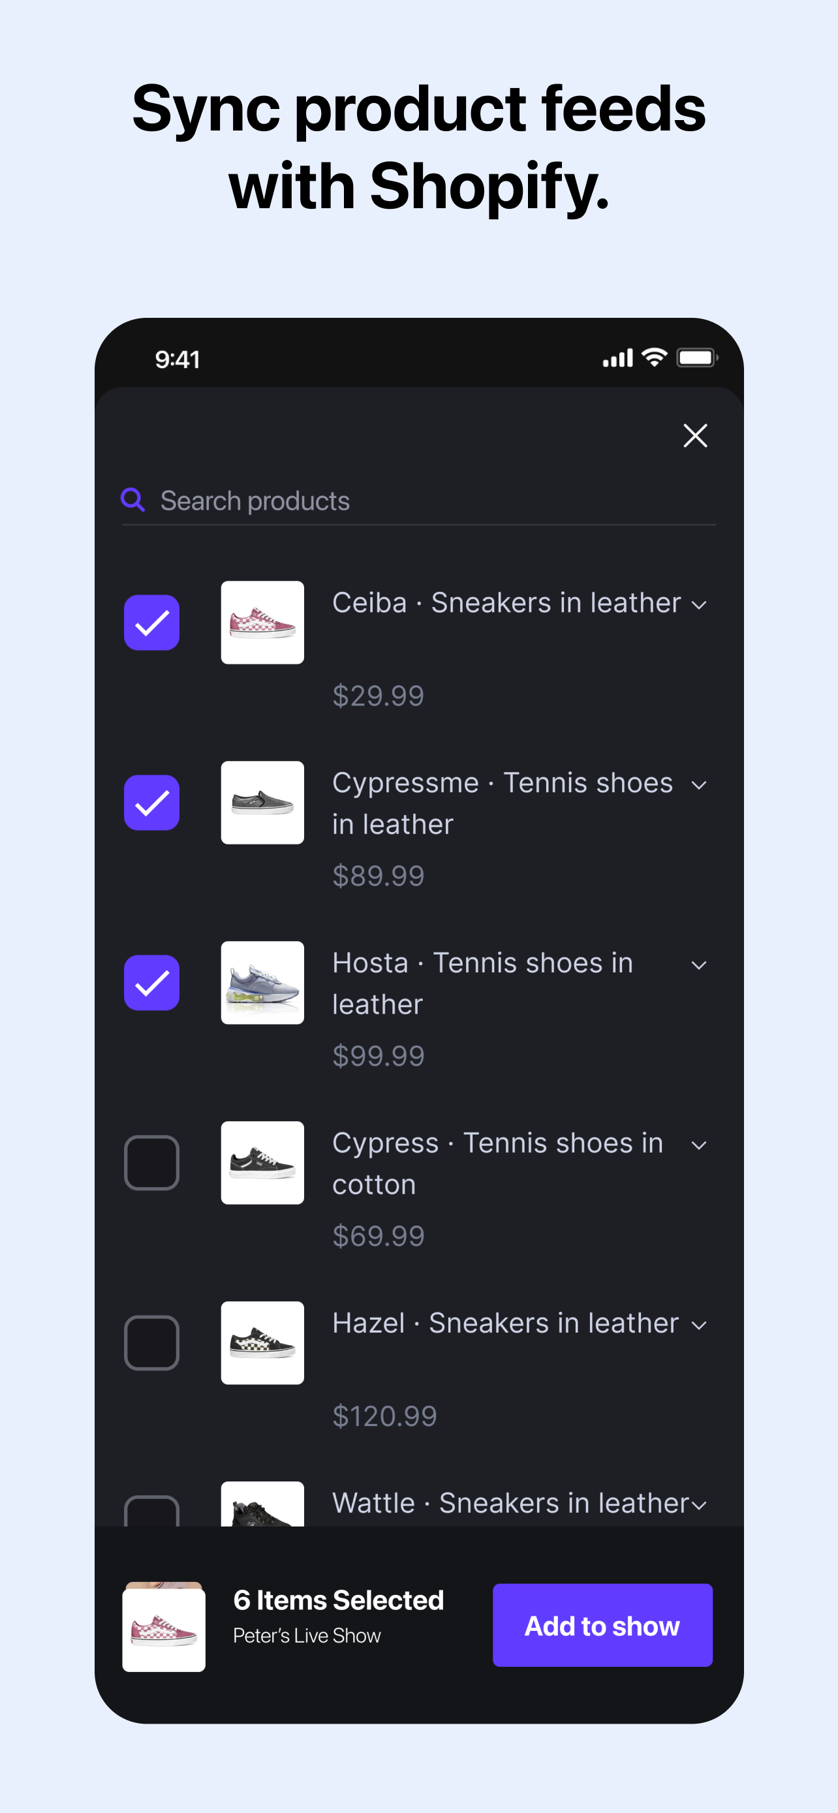
Task: Uncheck the Ceiba Sneakers checkbox
Action: (x=152, y=622)
